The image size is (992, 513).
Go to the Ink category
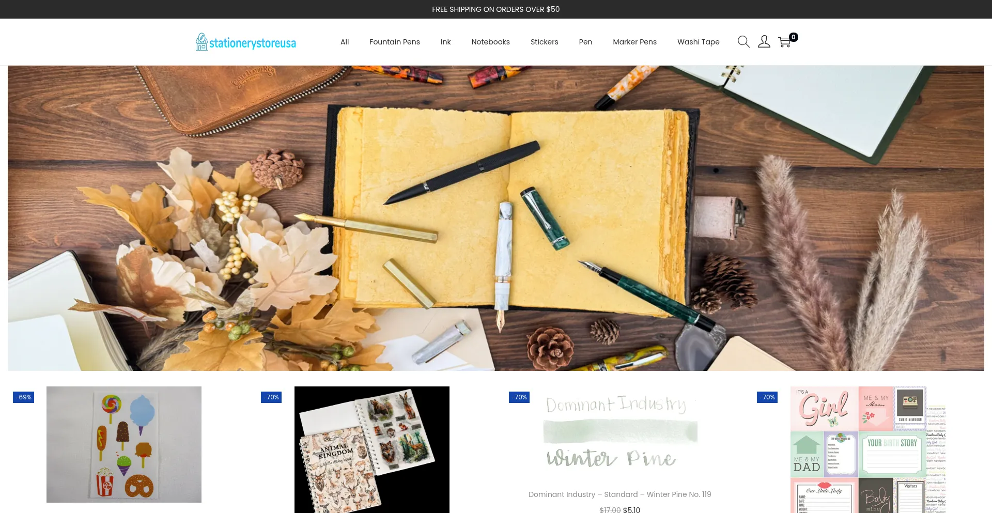pos(445,42)
